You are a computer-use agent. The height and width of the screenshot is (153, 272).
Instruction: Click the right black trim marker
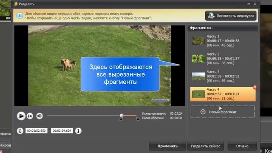[138, 119]
